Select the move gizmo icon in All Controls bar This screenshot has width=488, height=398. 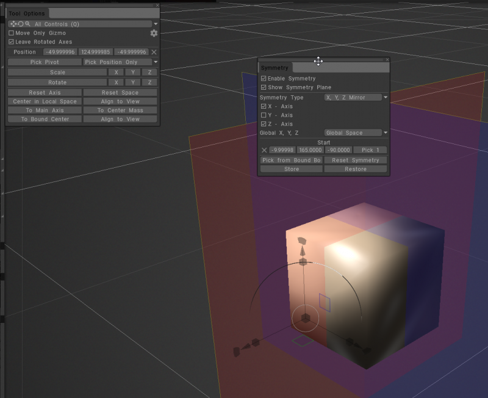[x=13, y=24]
